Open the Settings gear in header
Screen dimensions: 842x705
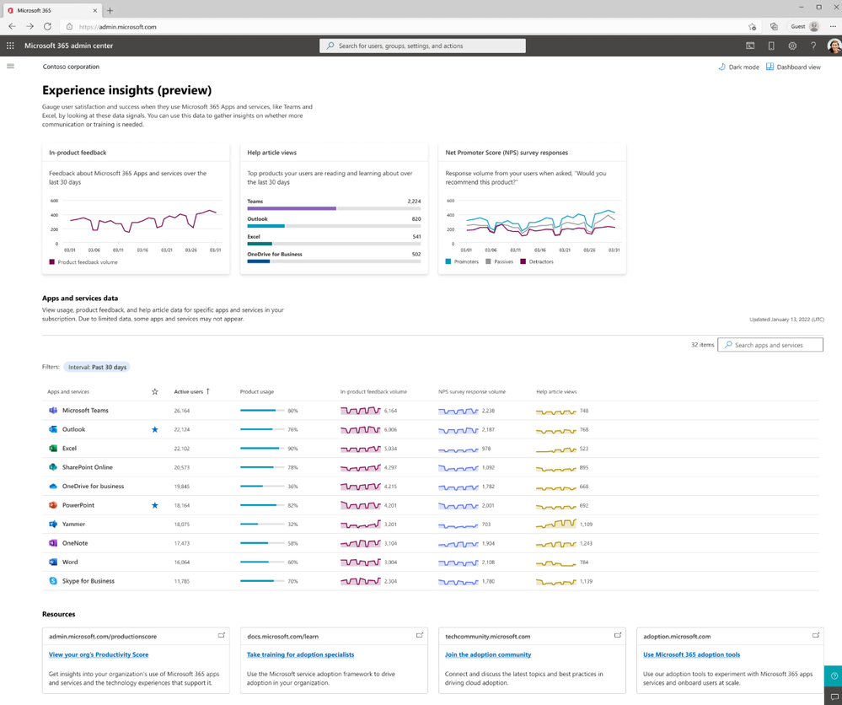(792, 46)
